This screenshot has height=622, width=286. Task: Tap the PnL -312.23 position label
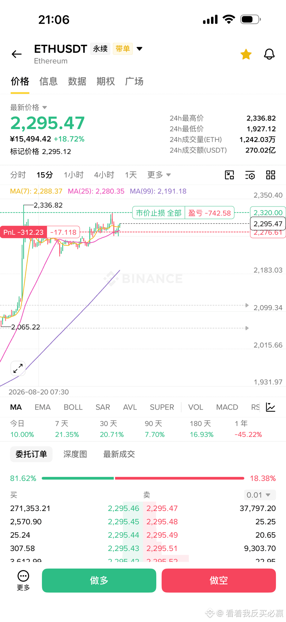pos(23,232)
